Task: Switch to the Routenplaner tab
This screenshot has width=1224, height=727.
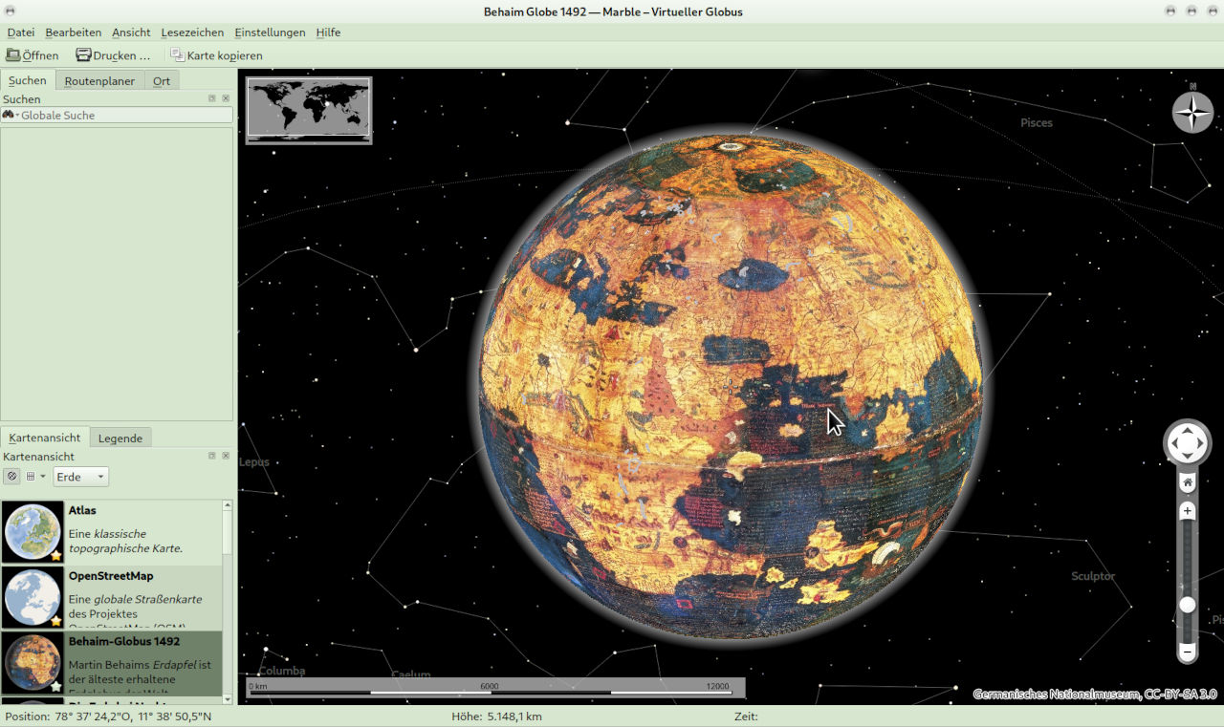Action: pos(99,81)
